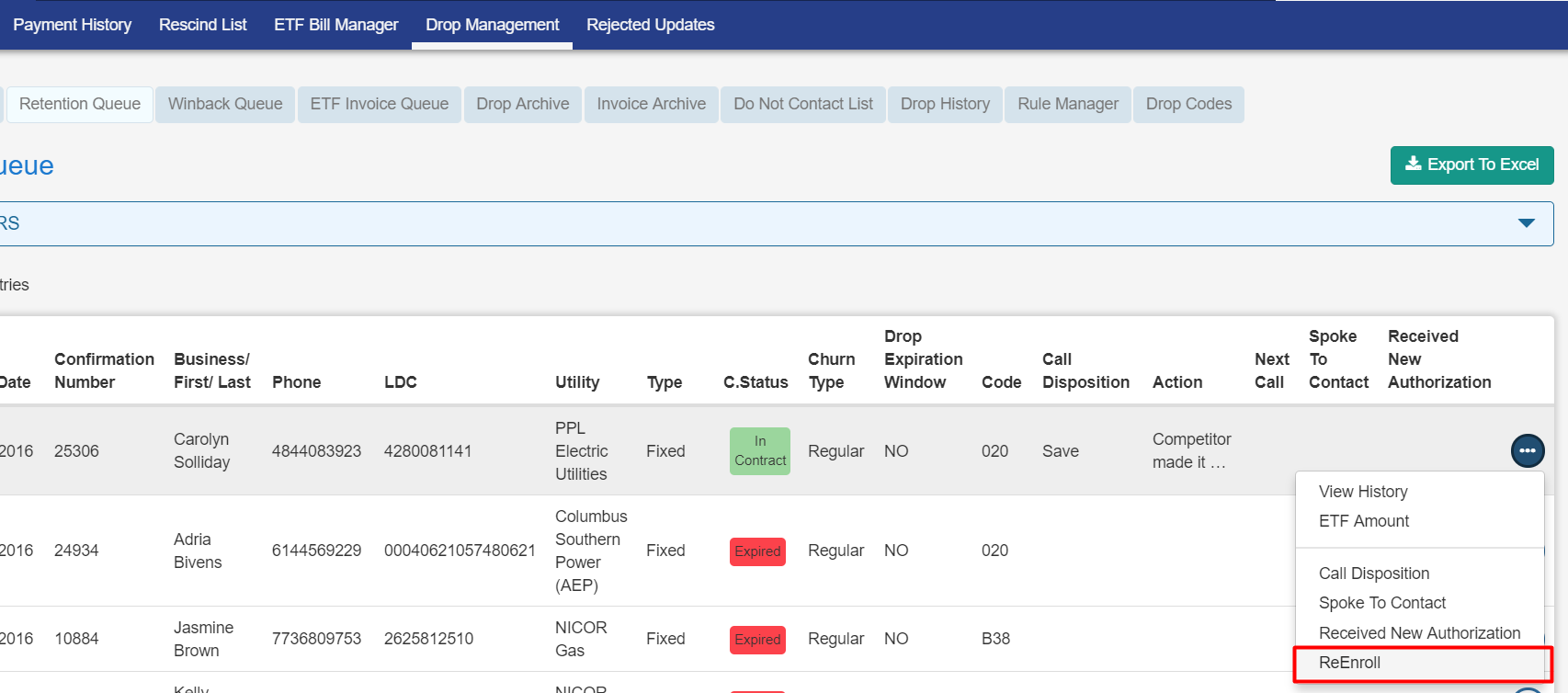Click the Churn Type column header
This screenshot has height=693, width=1568.
[x=831, y=370]
